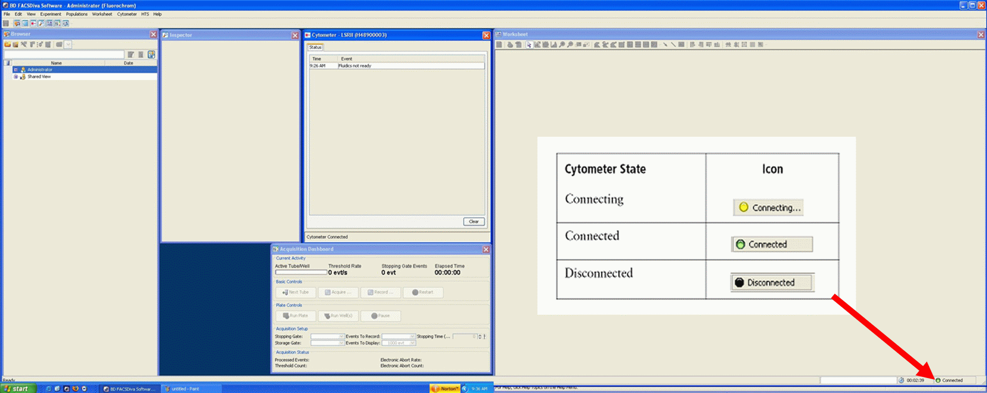
Task: Click the Browser toggle icon in main toolbar
Action: [17, 23]
